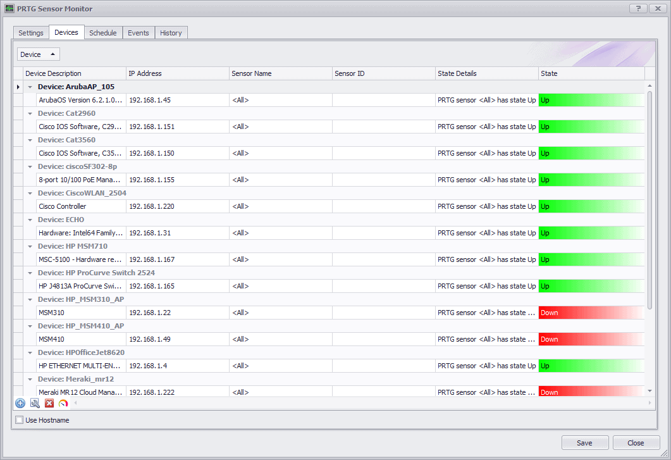Select the HP J4813A ProCurve description cell
This screenshot has width=671, height=460.
click(x=81, y=285)
